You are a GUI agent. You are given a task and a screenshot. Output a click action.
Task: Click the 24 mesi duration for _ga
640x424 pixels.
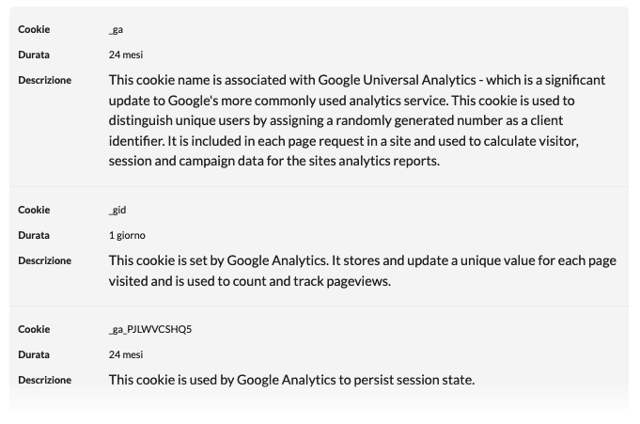pos(126,55)
